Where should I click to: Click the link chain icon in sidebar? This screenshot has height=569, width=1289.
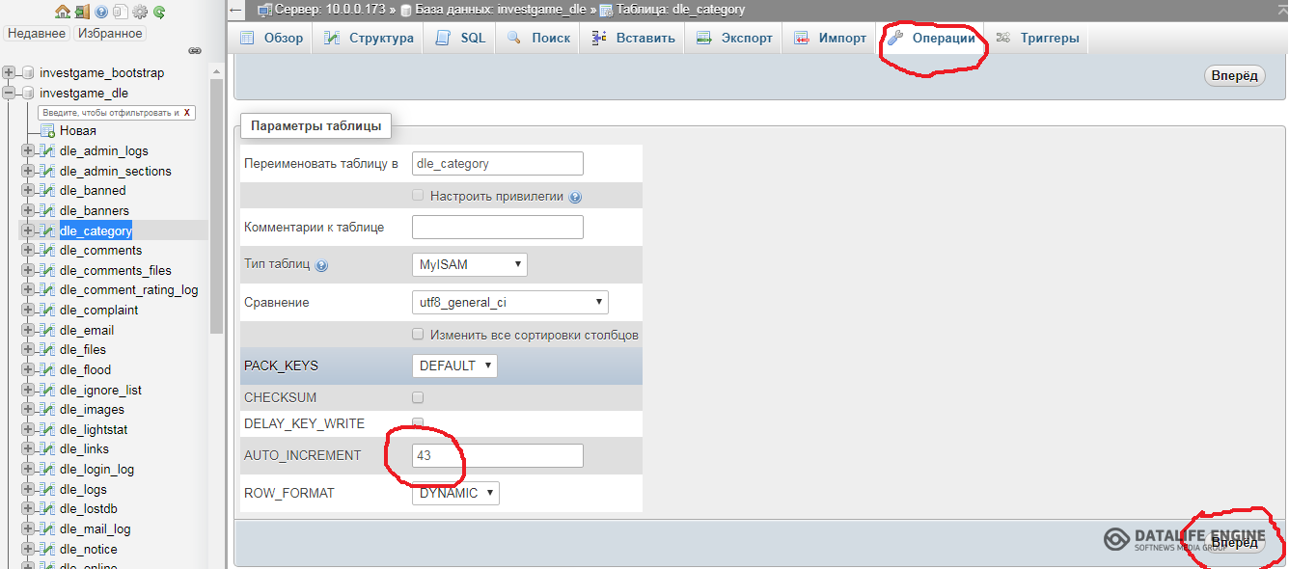194,50
